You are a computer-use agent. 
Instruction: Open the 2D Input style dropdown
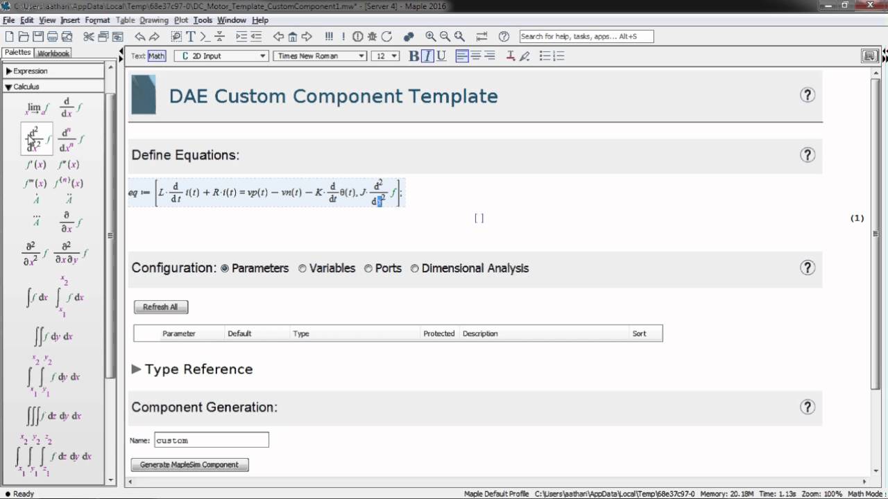(x=221, y=56)
